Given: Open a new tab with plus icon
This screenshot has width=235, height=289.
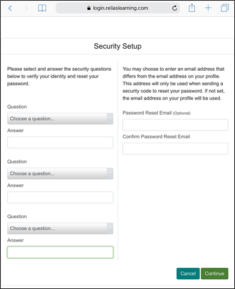Looking at the screenshot, I should click(208, 8).
